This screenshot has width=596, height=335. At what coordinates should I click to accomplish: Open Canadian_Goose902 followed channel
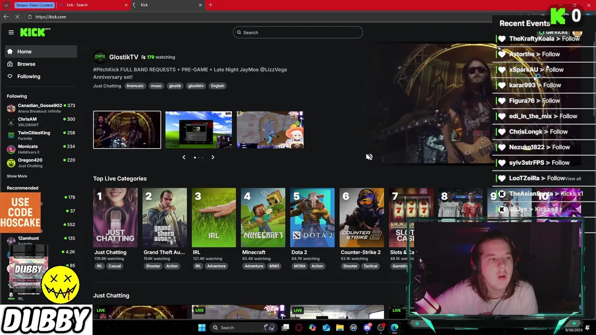tap(41, 108)
